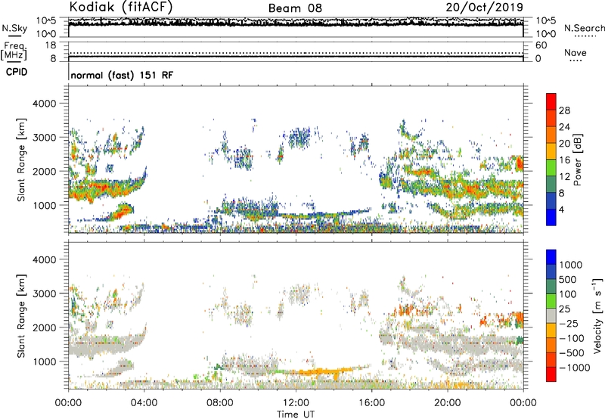
Task: Click the date '20/Oct/2019'
Action: coord(484,7)
